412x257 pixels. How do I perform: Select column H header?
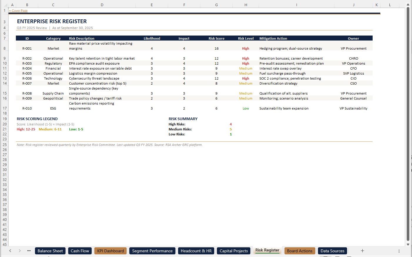click(x=246, y=5)
